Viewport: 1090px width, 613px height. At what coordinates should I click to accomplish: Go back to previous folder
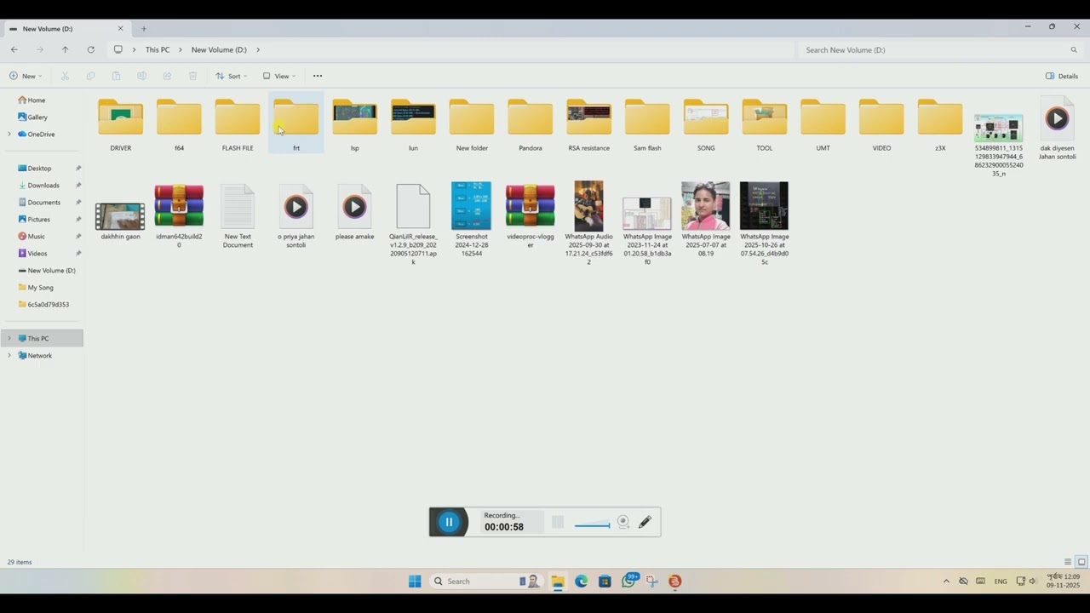click(x=14, y=49)
